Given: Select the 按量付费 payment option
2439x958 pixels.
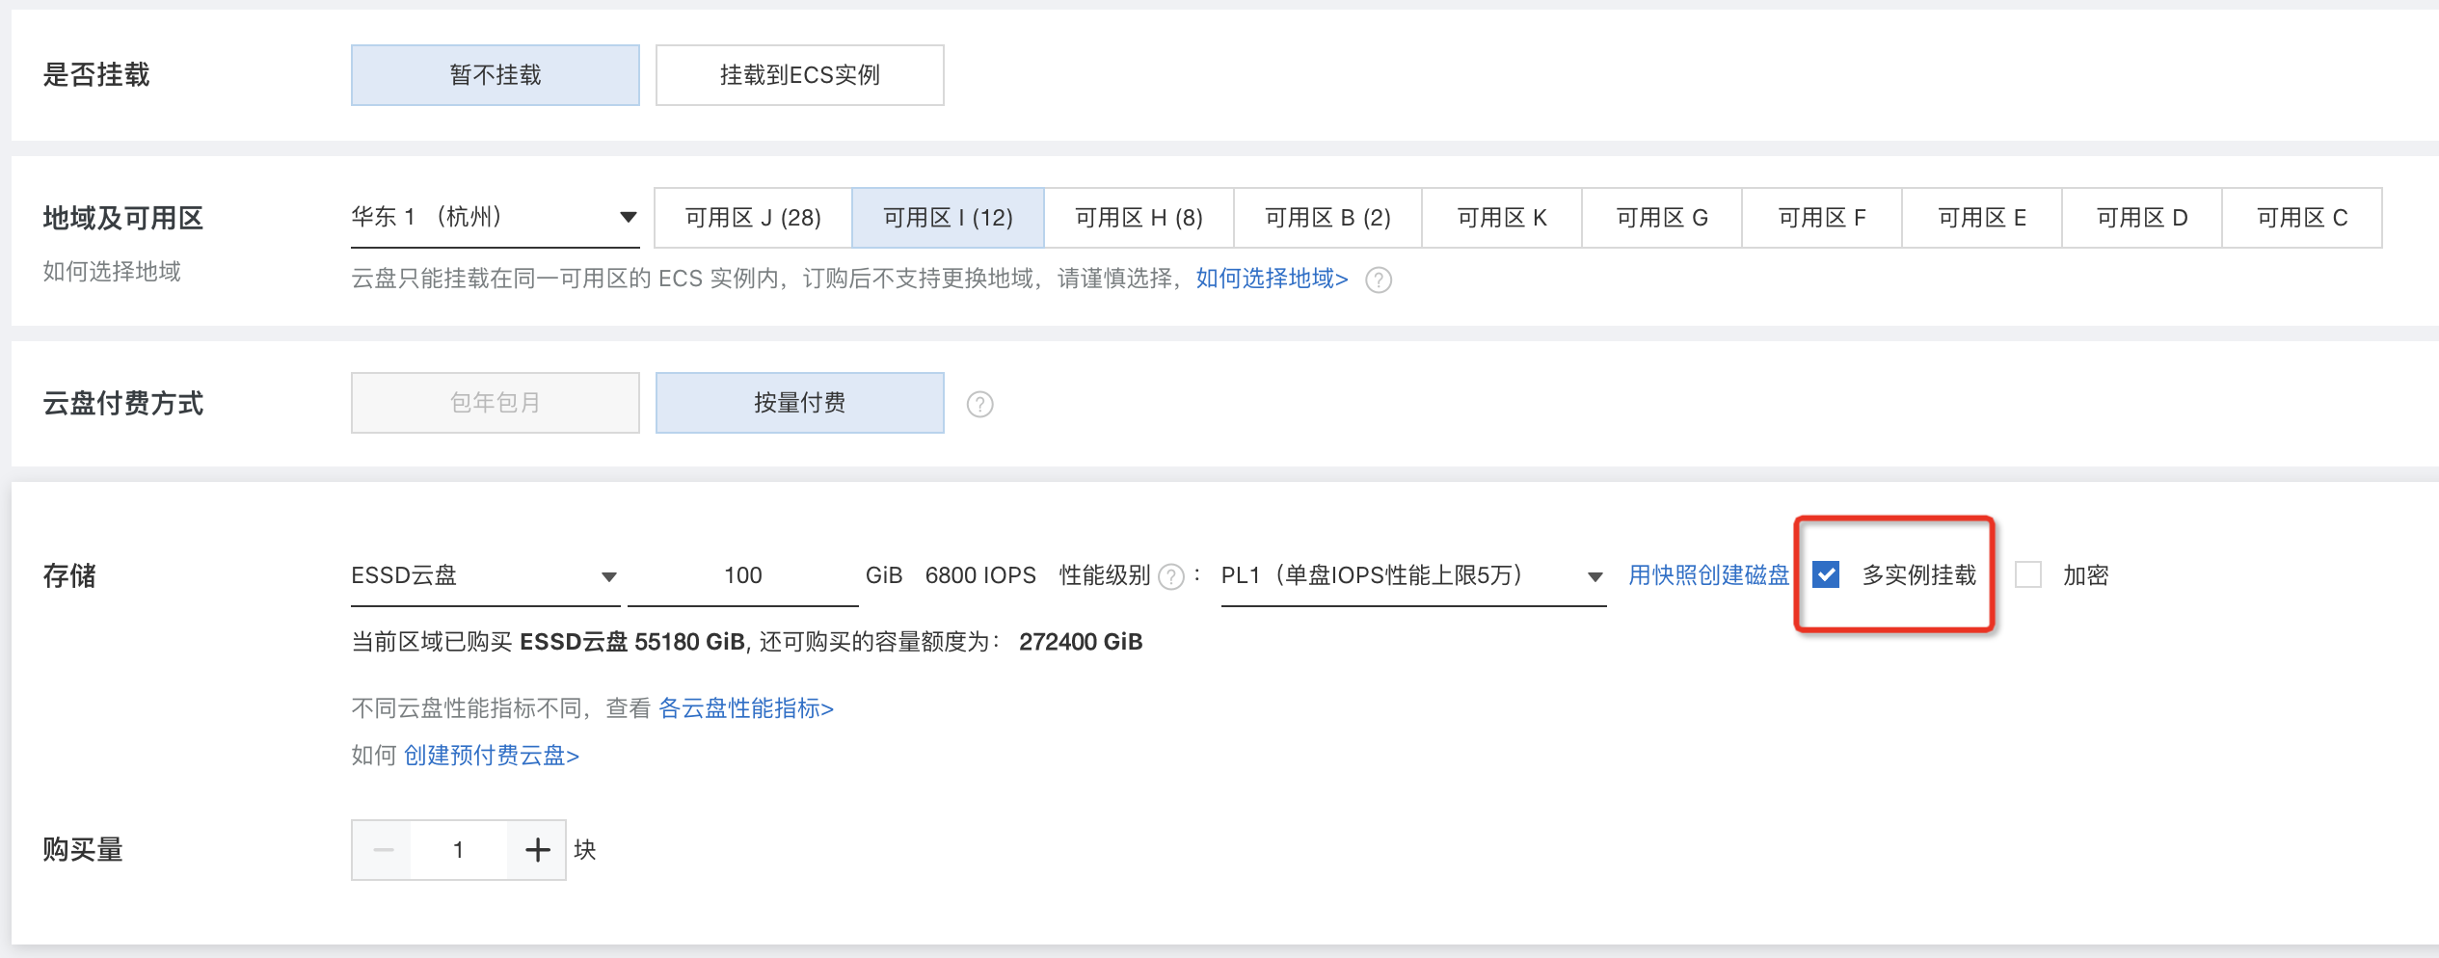Looking at the screenshot, I should click(798, 402).
